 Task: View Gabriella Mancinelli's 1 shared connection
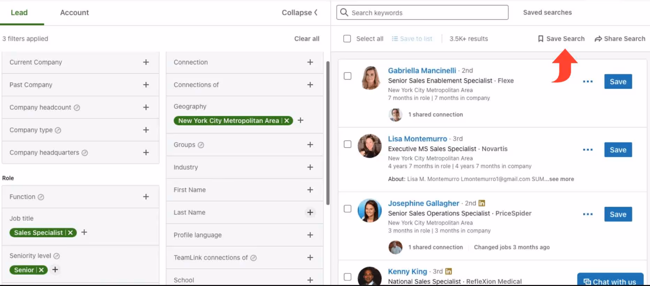[435, 115]
